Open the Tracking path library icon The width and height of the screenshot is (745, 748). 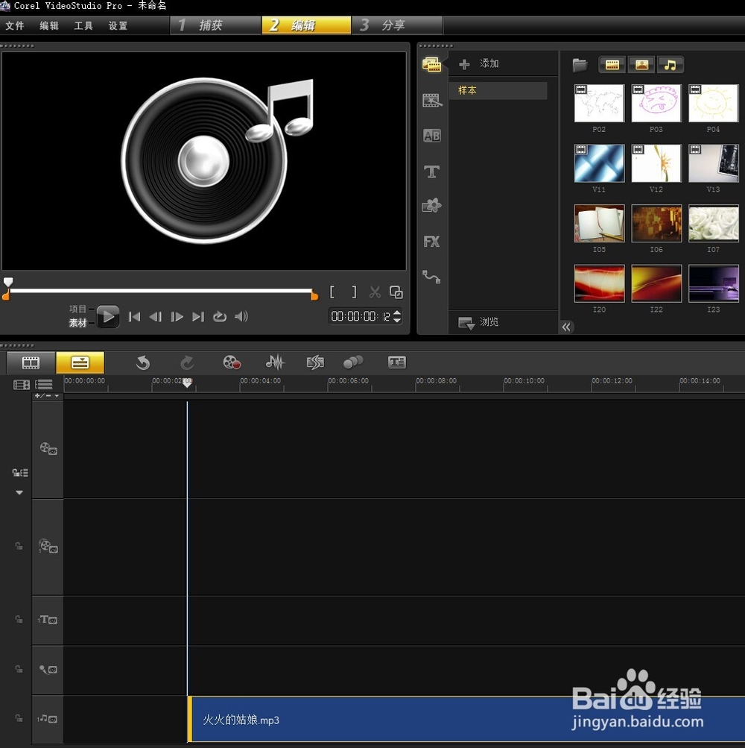click(432, 277)
